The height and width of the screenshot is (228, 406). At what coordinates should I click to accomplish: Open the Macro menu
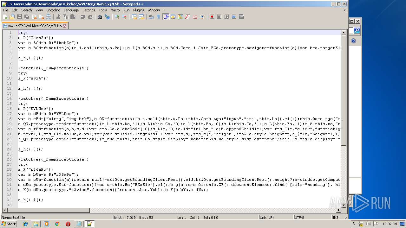coord(115,10)
